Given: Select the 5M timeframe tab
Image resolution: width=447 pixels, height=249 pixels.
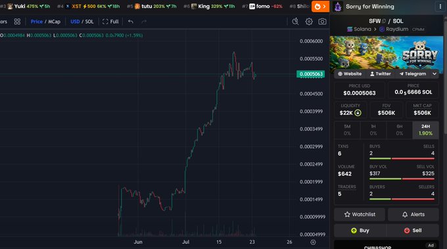Looking at the screenshot, I should (347, 130).
